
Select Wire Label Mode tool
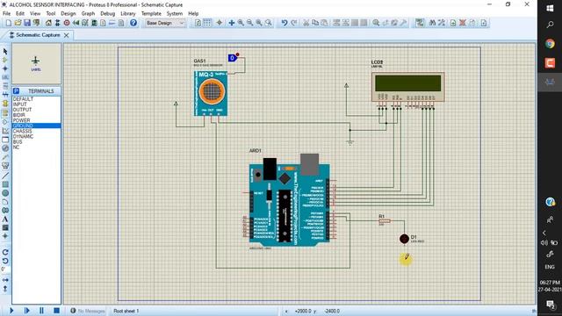point(5,77)
